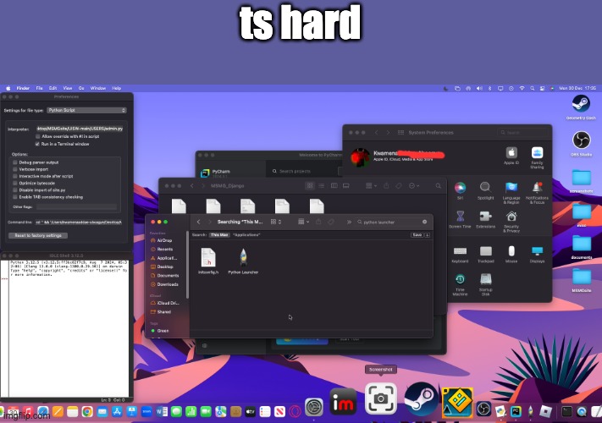Screen dimensions: 602x423
Task: Open System Preferences gear icon in the Dock
Action: point(313,407)
